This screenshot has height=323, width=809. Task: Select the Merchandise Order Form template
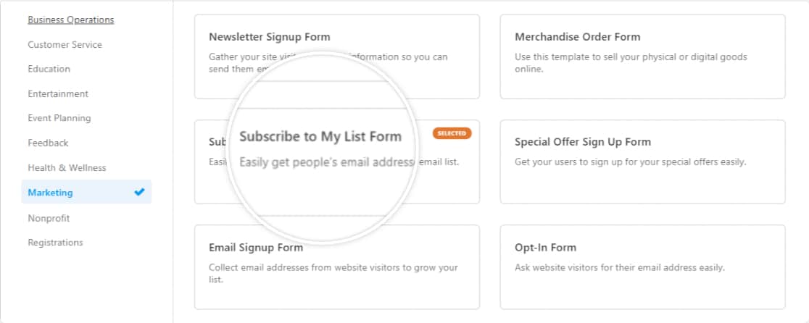point(577,37)
